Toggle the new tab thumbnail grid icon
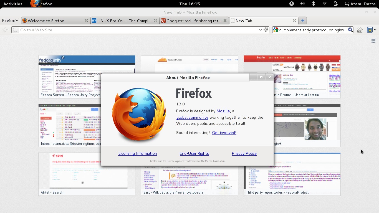 click(x=373, y=41)
